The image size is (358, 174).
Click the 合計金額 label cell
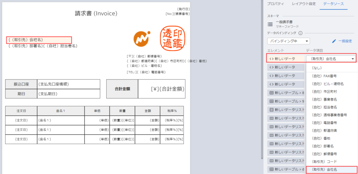coord(122,89)
